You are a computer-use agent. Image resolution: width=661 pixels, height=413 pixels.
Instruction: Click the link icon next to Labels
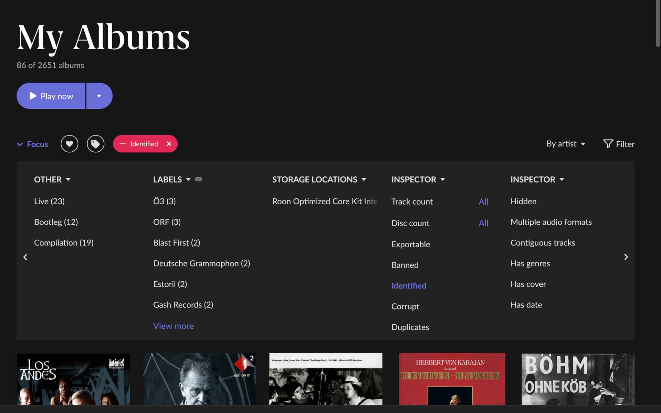coord(199,179)
